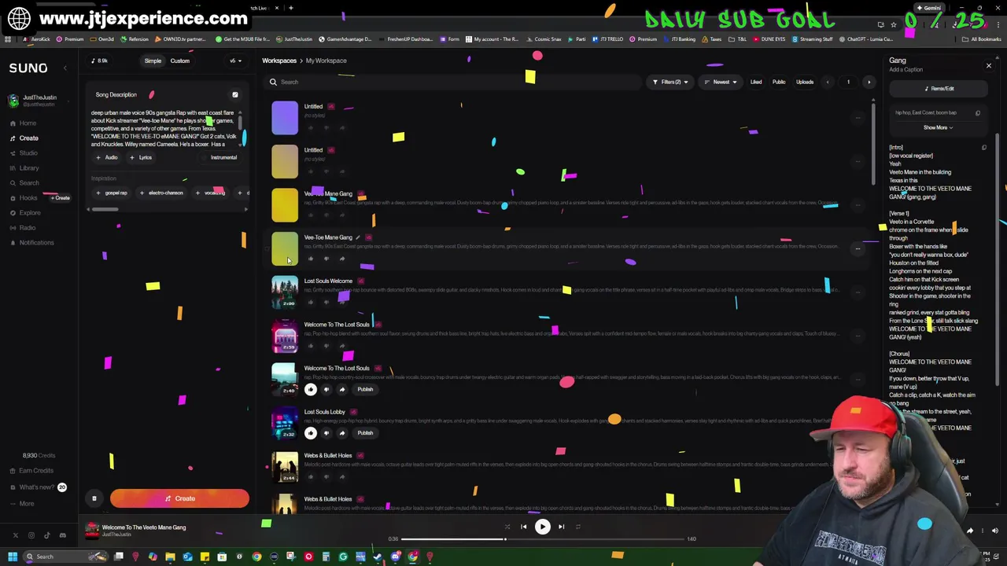Viewport: 1007px width, 566px height.
Task: Open Suno's Instagram social link
Action: coord(31,535)
